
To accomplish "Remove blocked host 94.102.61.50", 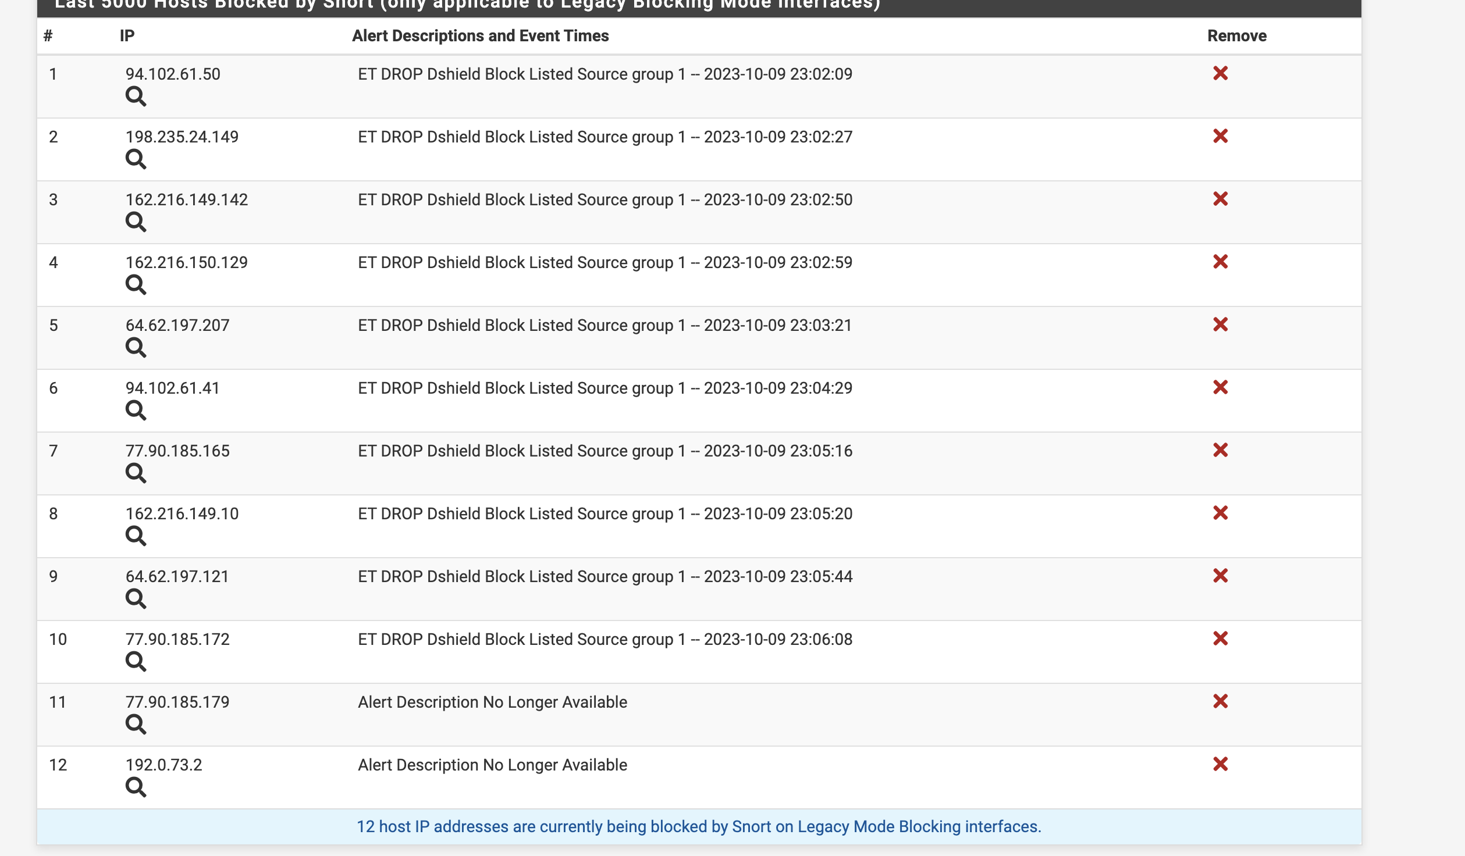I will [x=1220, y=73].
